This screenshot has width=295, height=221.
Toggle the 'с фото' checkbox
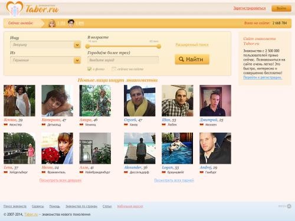[90, 69]
